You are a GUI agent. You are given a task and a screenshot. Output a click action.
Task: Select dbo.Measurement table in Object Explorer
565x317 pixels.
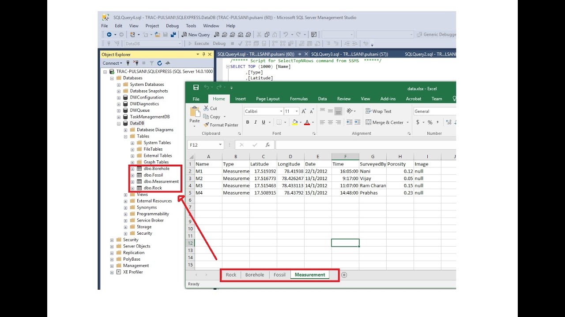click(x=162, y=181)
